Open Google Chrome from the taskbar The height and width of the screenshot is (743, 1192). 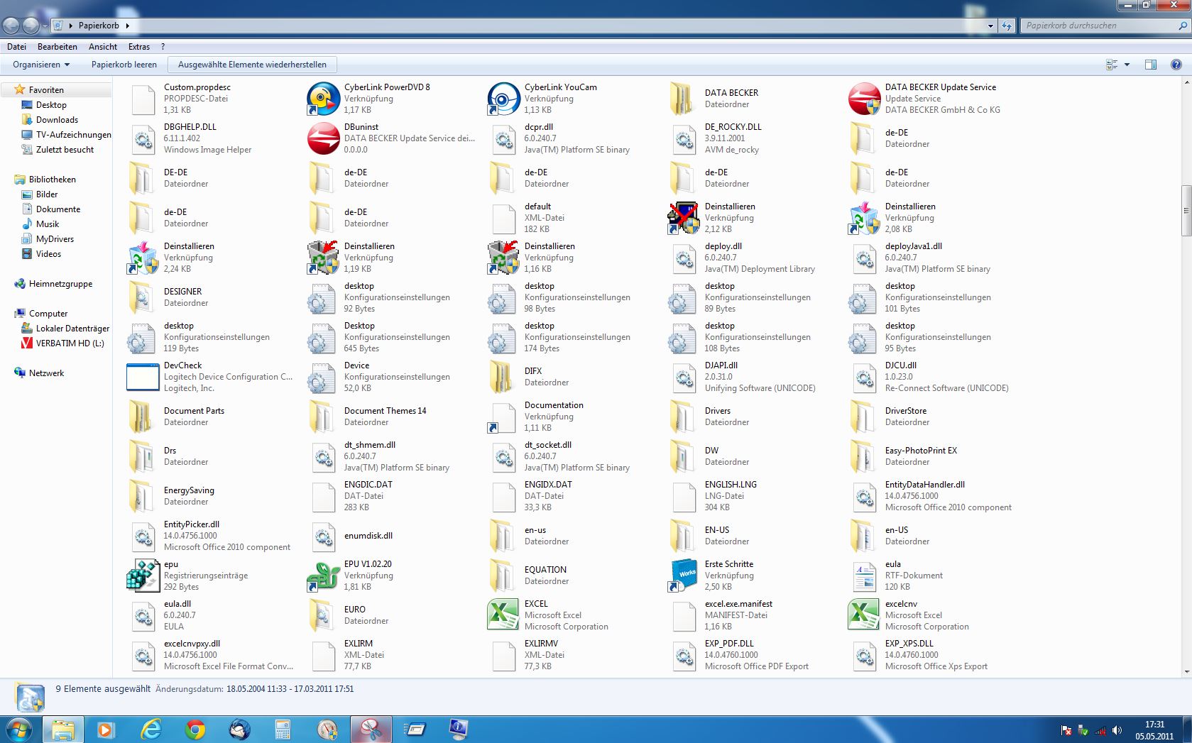click(195, 730)
